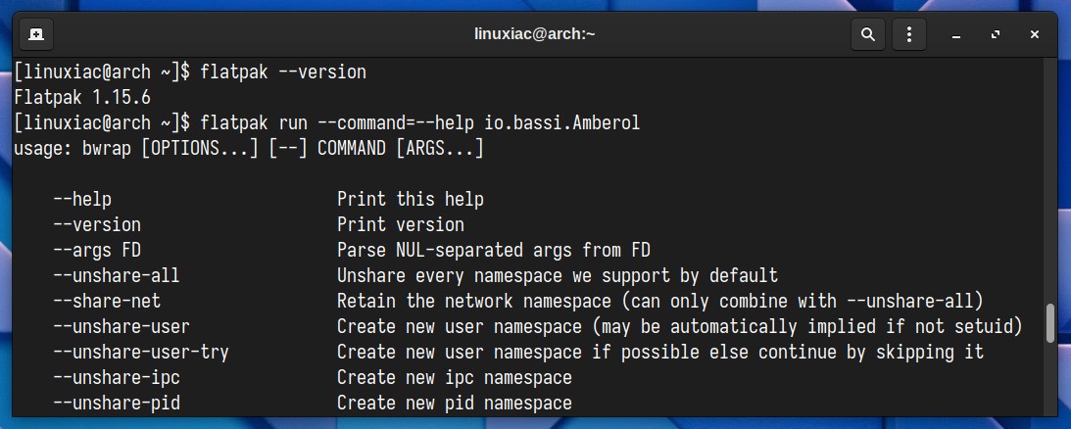Click the --unshare-ipc option text
The height and width of the screenshot is (429, 1071).
pos(117,378)
